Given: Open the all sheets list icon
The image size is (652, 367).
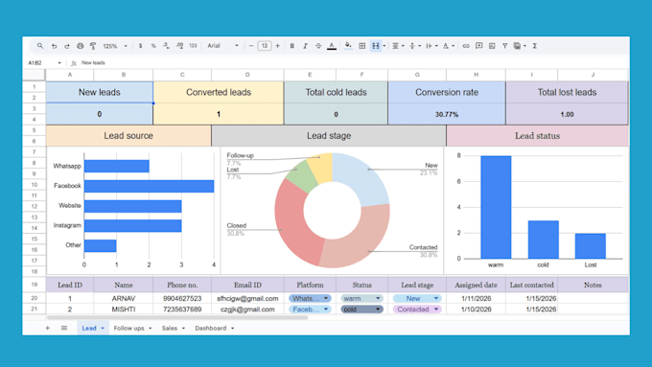Looking at the screenshot, I should (x=64, y=328).
